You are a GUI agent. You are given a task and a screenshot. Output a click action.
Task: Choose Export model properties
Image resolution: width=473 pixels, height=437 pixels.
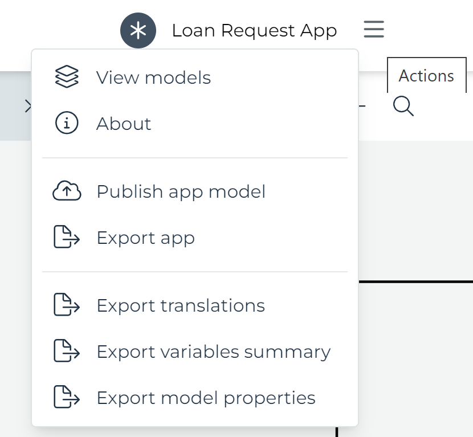[206, 398]
